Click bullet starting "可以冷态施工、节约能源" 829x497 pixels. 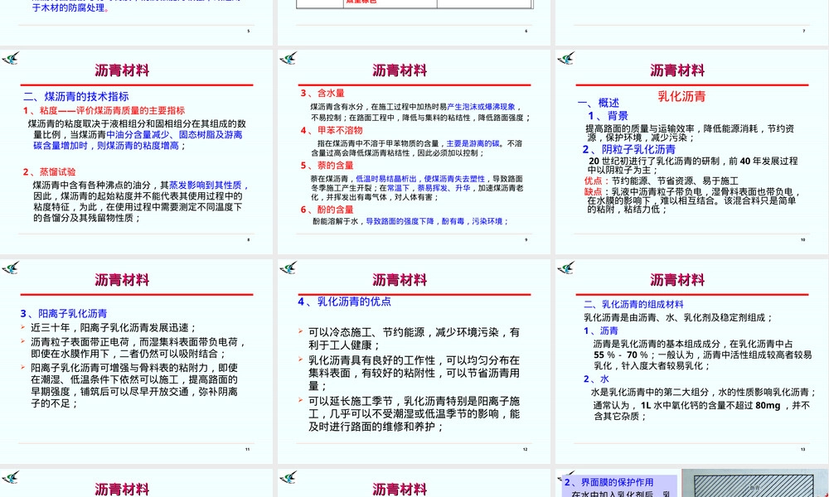[414, 339]
